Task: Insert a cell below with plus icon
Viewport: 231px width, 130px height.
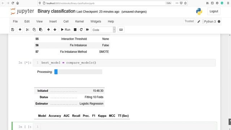Action: pos(20,30)
